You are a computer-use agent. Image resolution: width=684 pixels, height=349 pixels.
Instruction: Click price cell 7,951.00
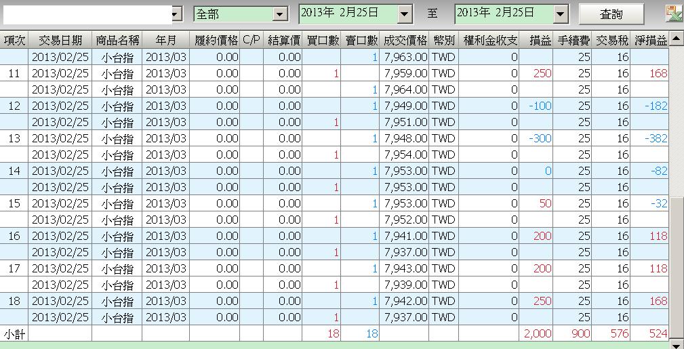[x=405, y=122]
